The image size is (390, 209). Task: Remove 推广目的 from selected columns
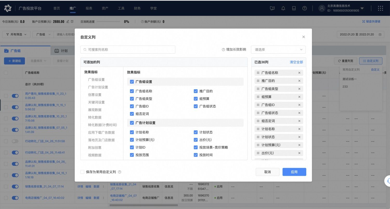tap(299, 81)
